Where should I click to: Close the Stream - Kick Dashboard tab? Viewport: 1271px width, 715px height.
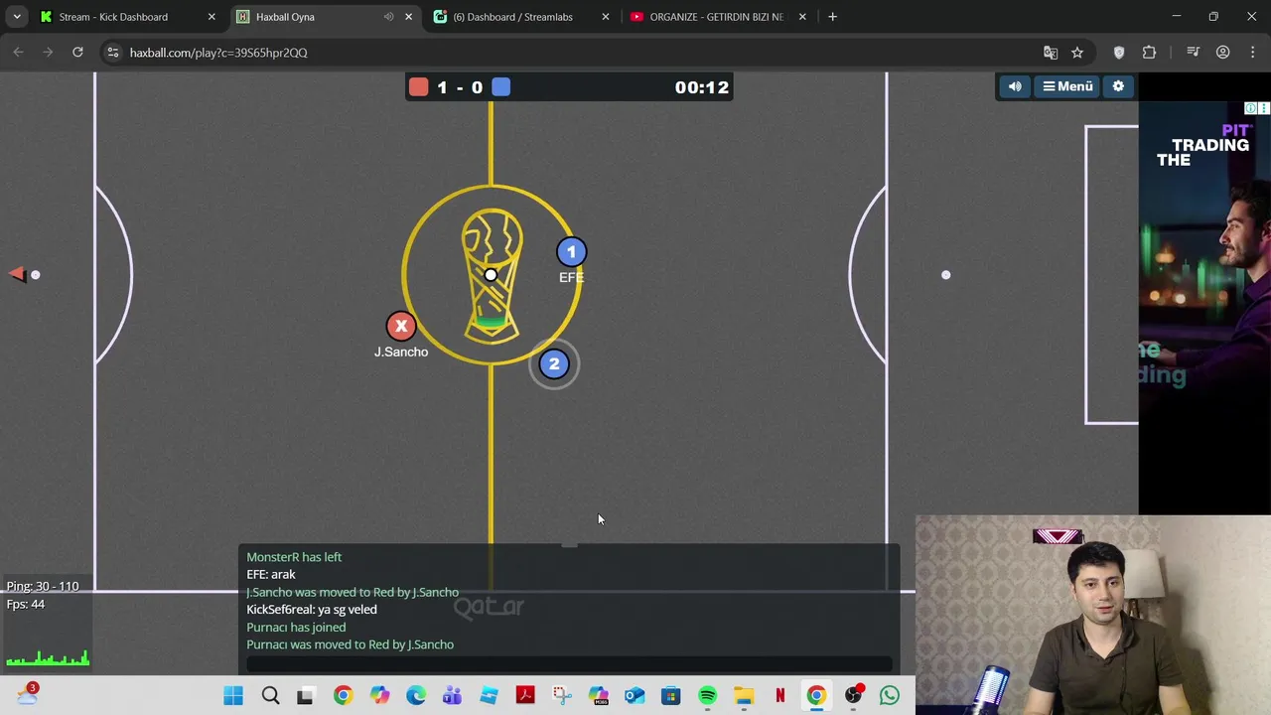(211, 17)
